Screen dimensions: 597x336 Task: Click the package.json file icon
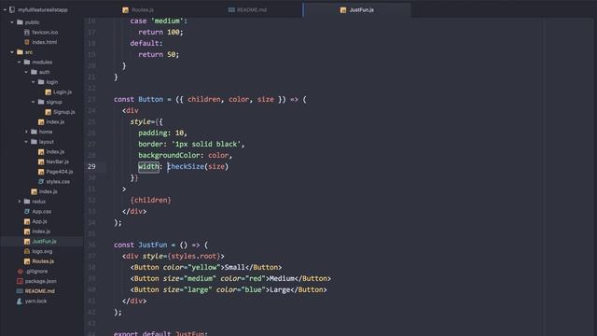pos(20,281)
